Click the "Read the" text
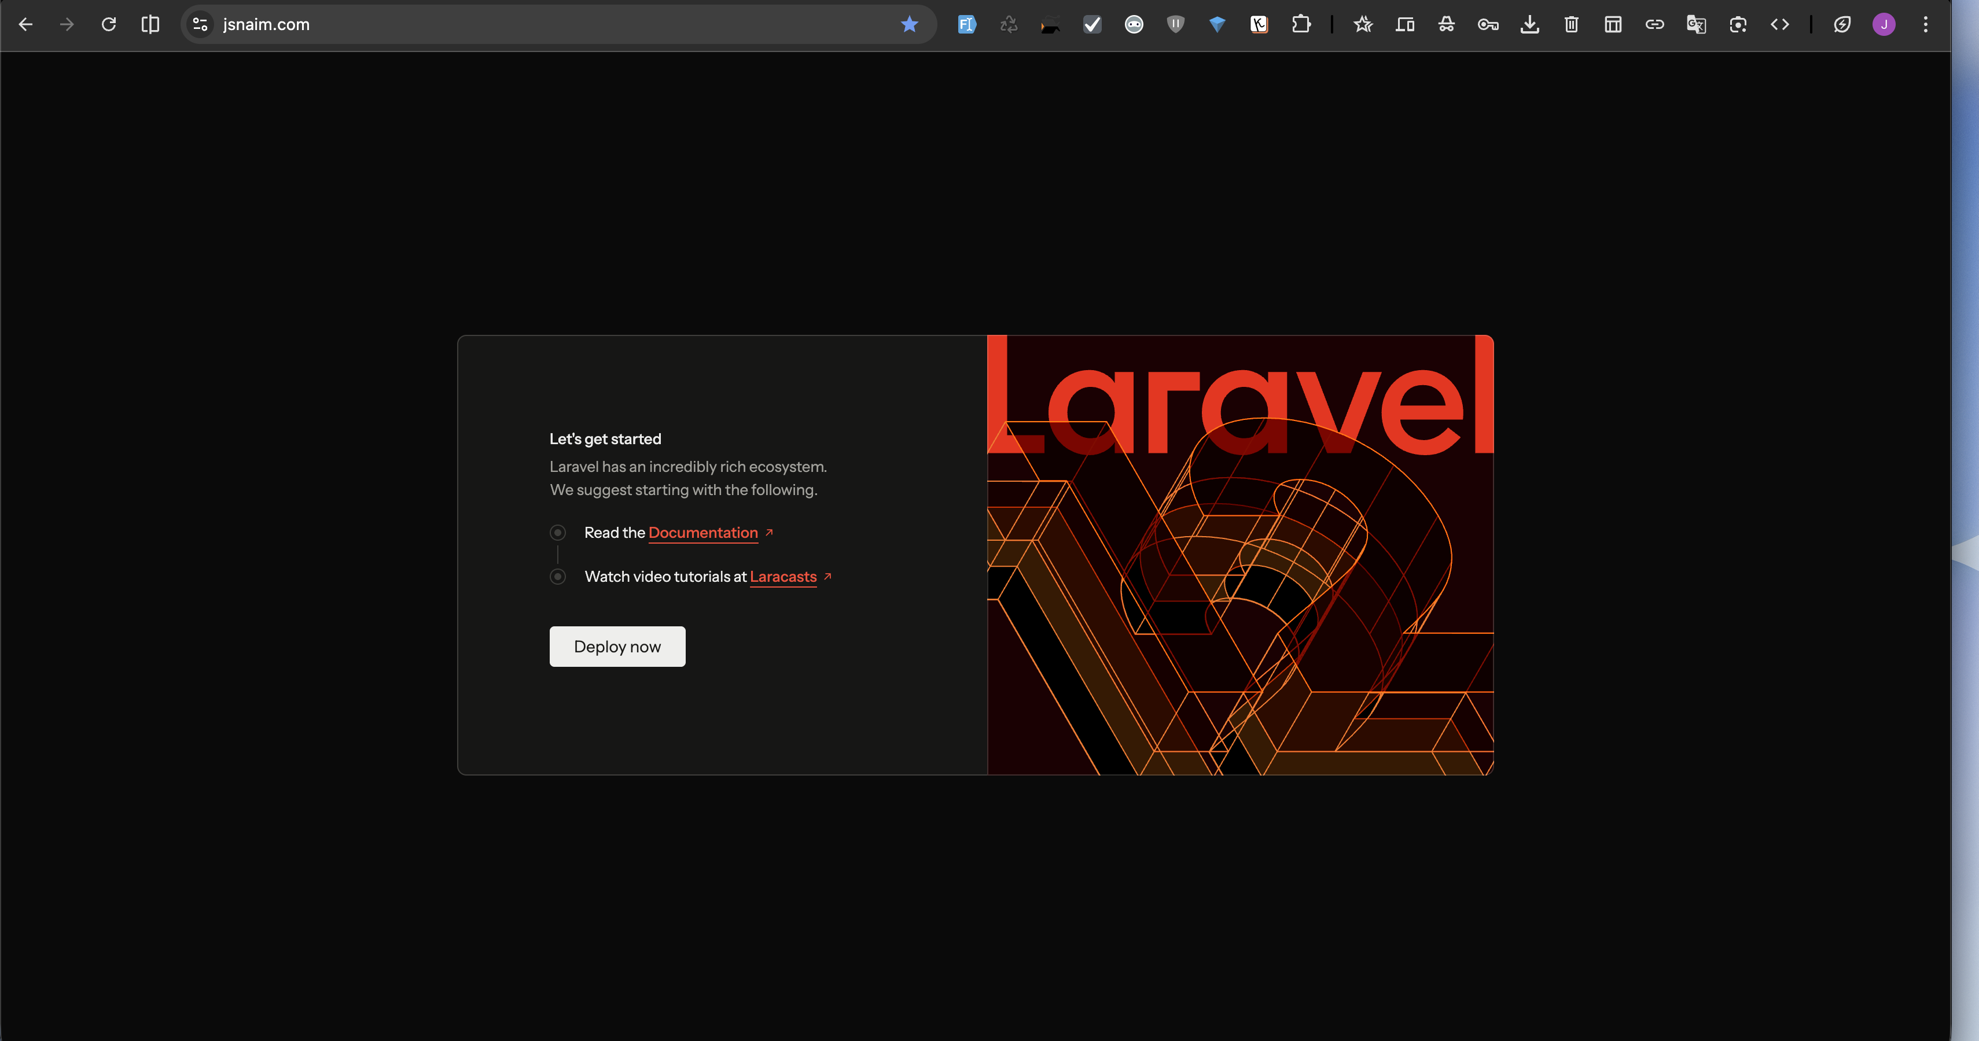1979x1041 pixels. [615, 533]
